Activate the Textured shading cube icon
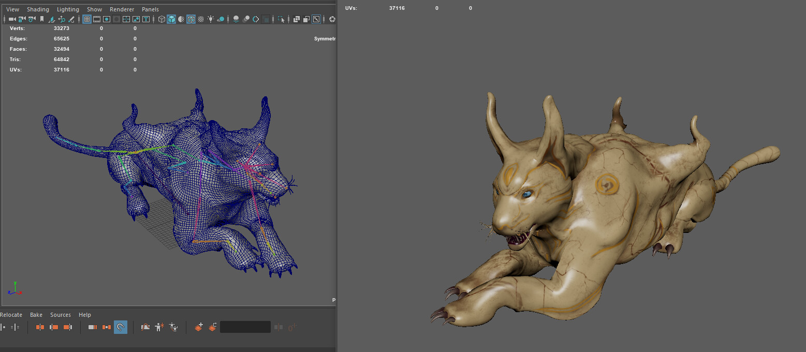Viewport: 806px width, 352px height. (x=190, y=19)
